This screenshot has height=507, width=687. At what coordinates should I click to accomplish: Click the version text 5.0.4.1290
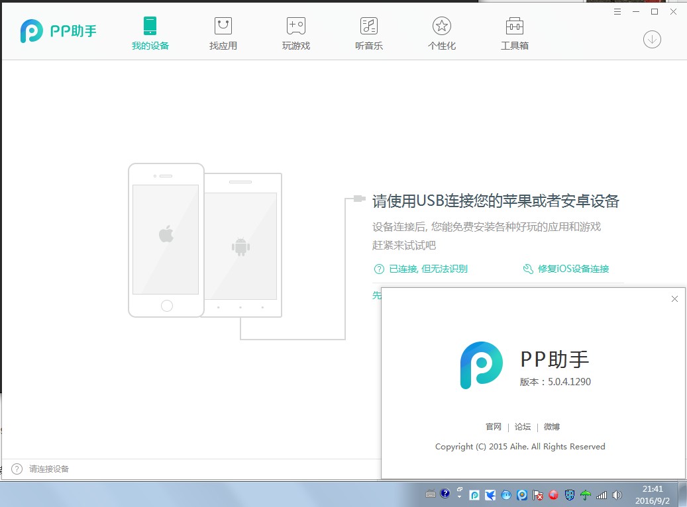[569, 382]
